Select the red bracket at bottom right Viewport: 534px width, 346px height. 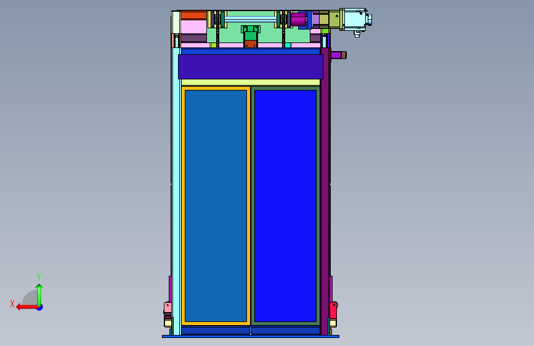click(x=333, y=310)
